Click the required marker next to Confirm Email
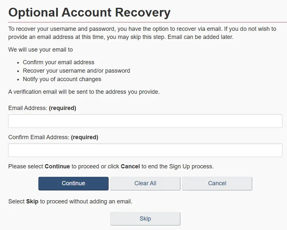This screenshot has width=287, height=230. (85, 137)
